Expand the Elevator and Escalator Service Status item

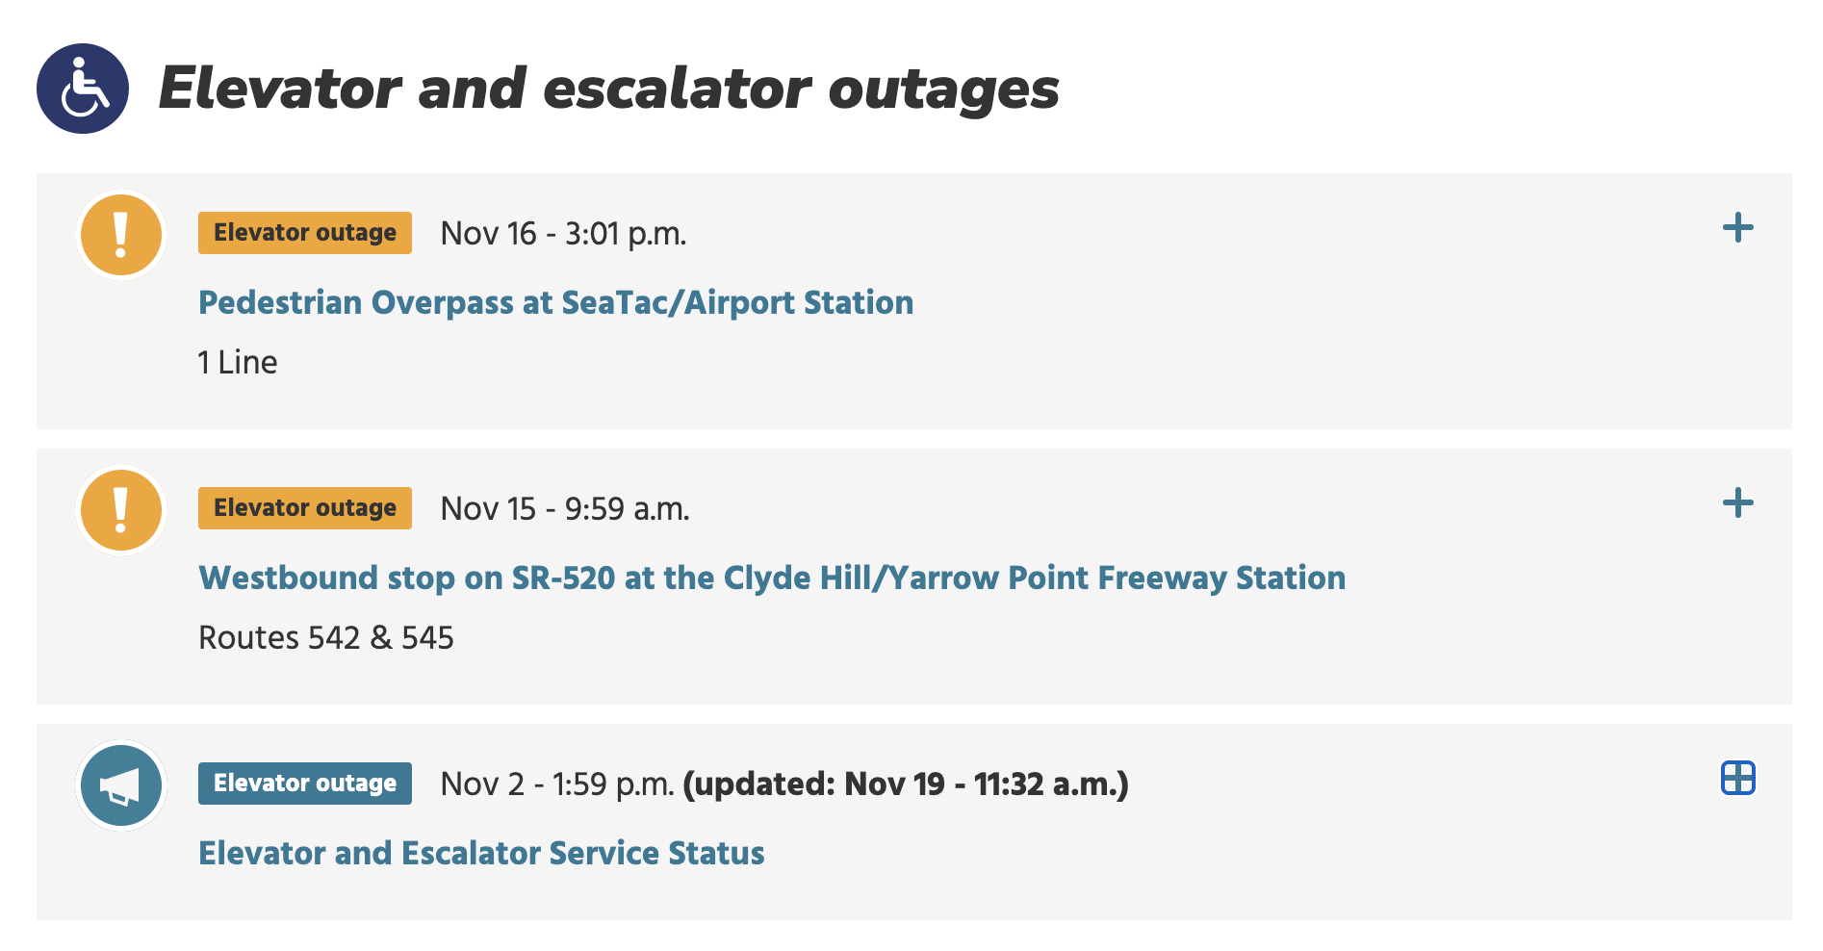(x=1737, y=778)
